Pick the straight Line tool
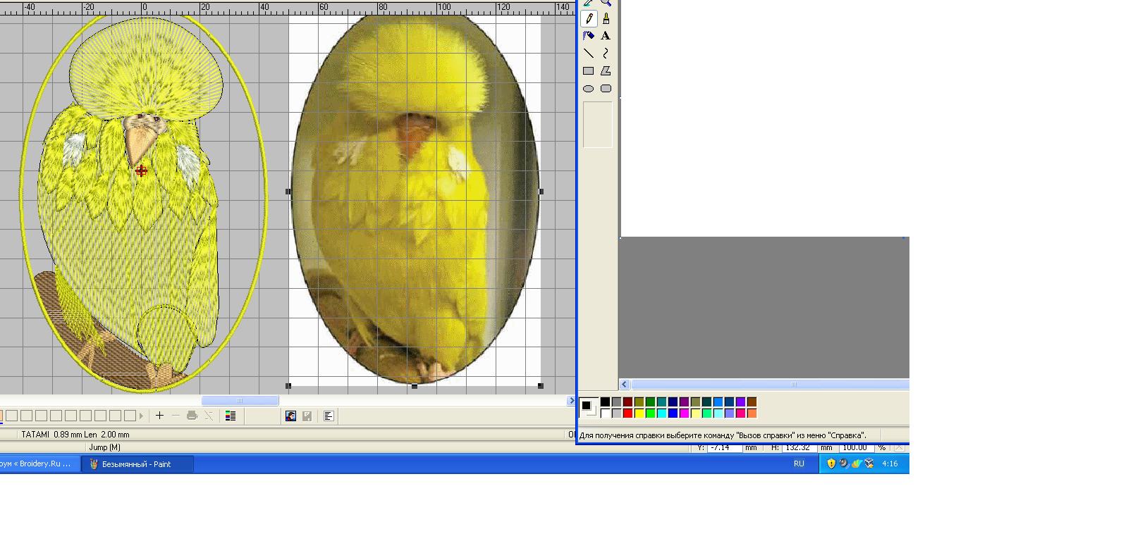 (x=589, y=54)
